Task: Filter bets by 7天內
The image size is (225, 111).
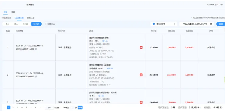Action: point(26,24)
